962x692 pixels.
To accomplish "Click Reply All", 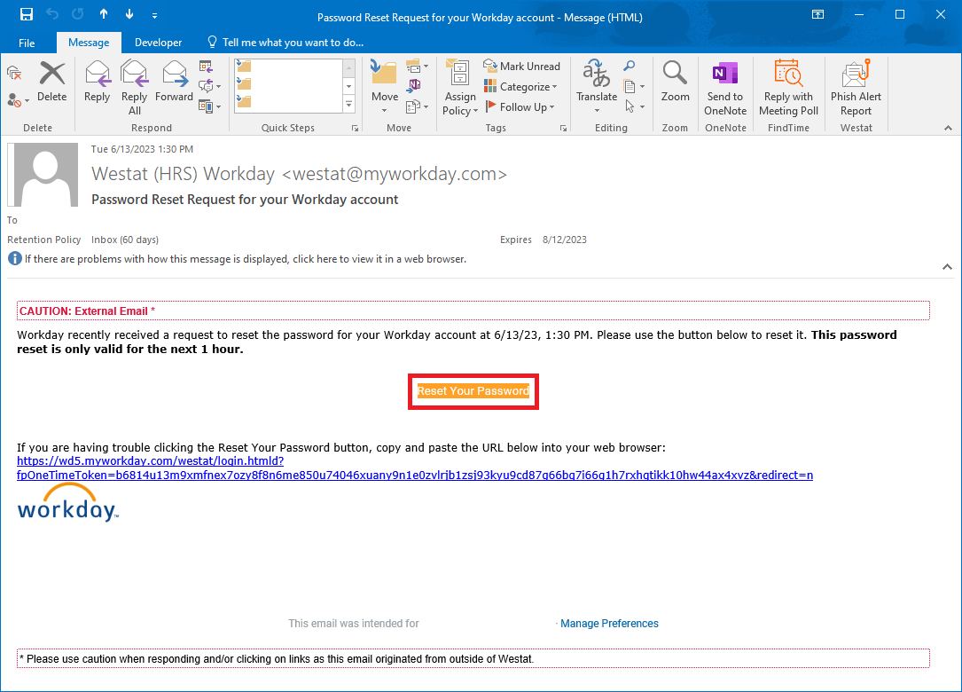I will (135, 88).
